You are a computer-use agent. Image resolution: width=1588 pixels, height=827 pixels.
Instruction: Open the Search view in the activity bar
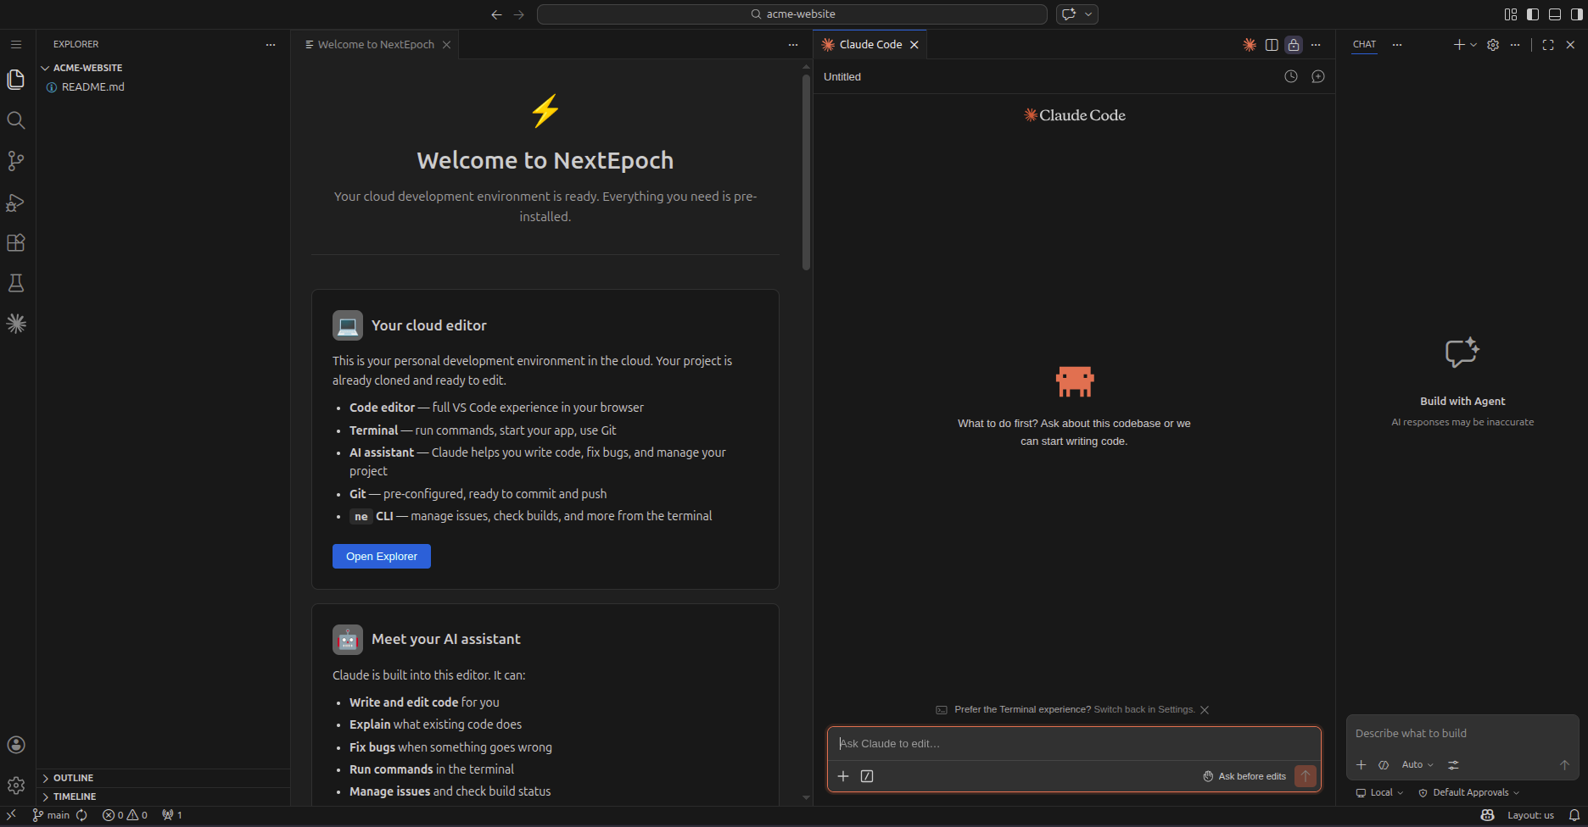point(16,120)
